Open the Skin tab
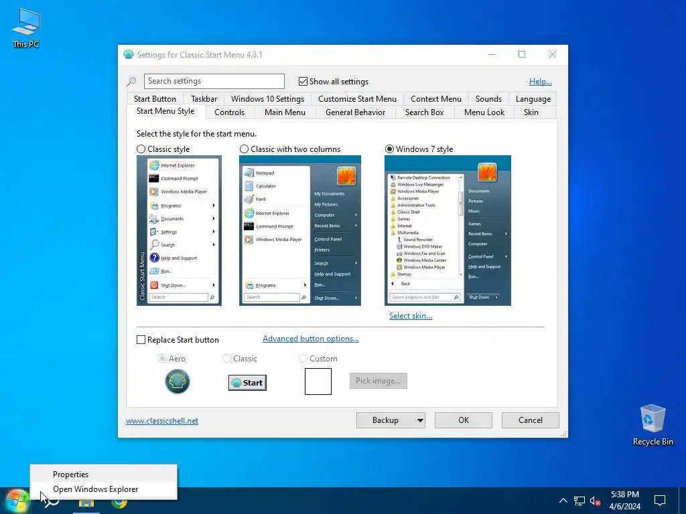 [531, 112]
